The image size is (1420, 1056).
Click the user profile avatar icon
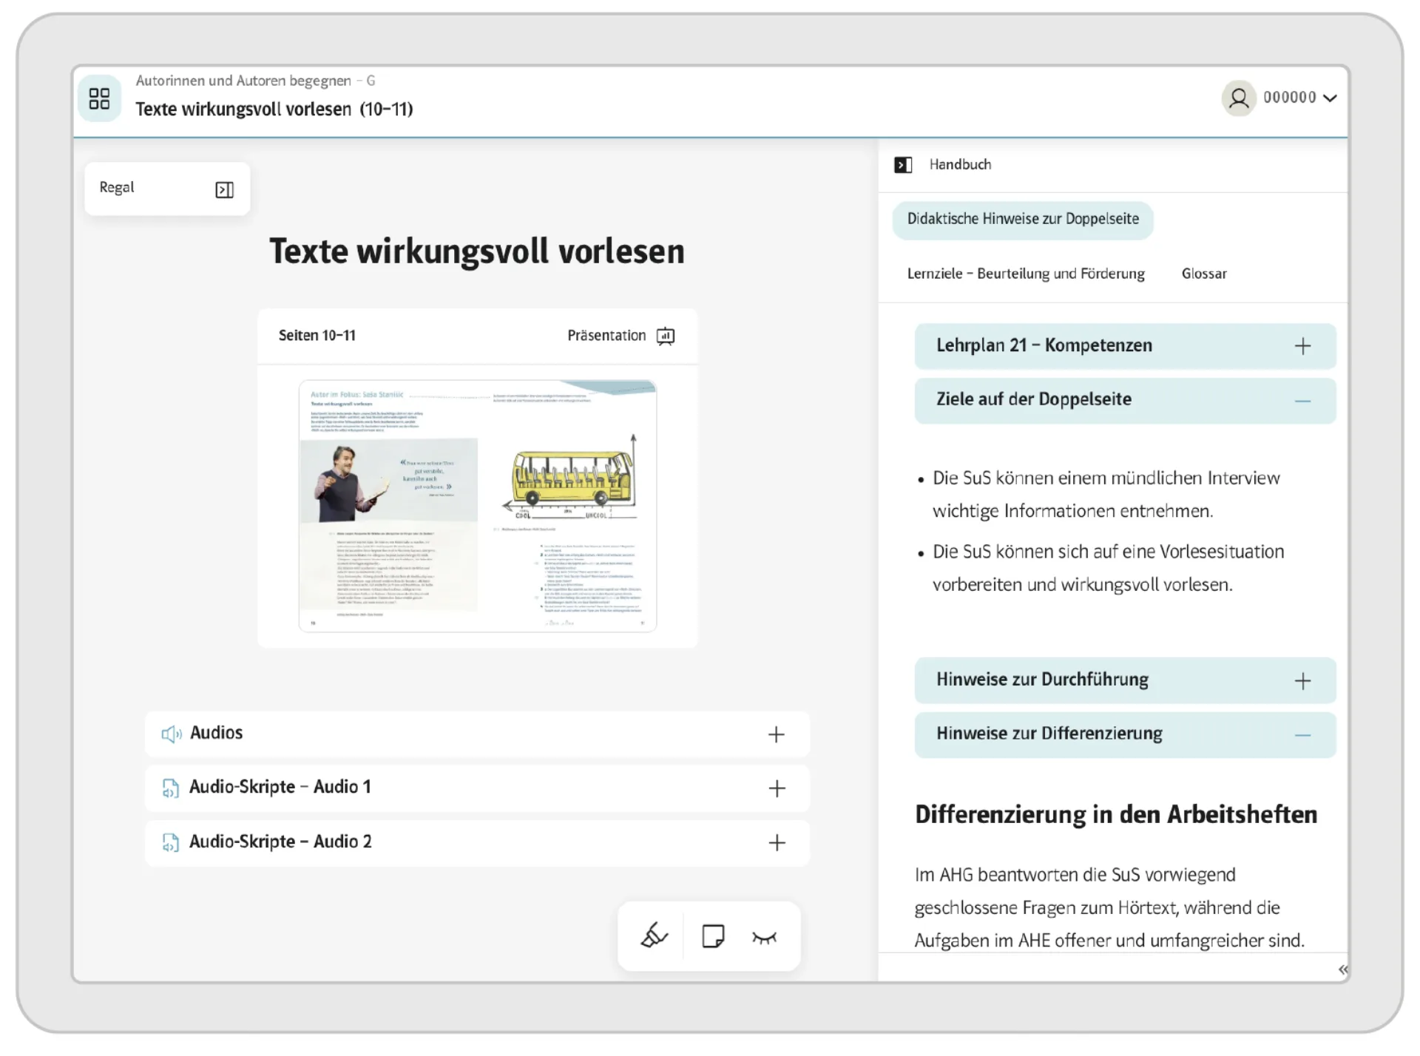point(1239,98)
